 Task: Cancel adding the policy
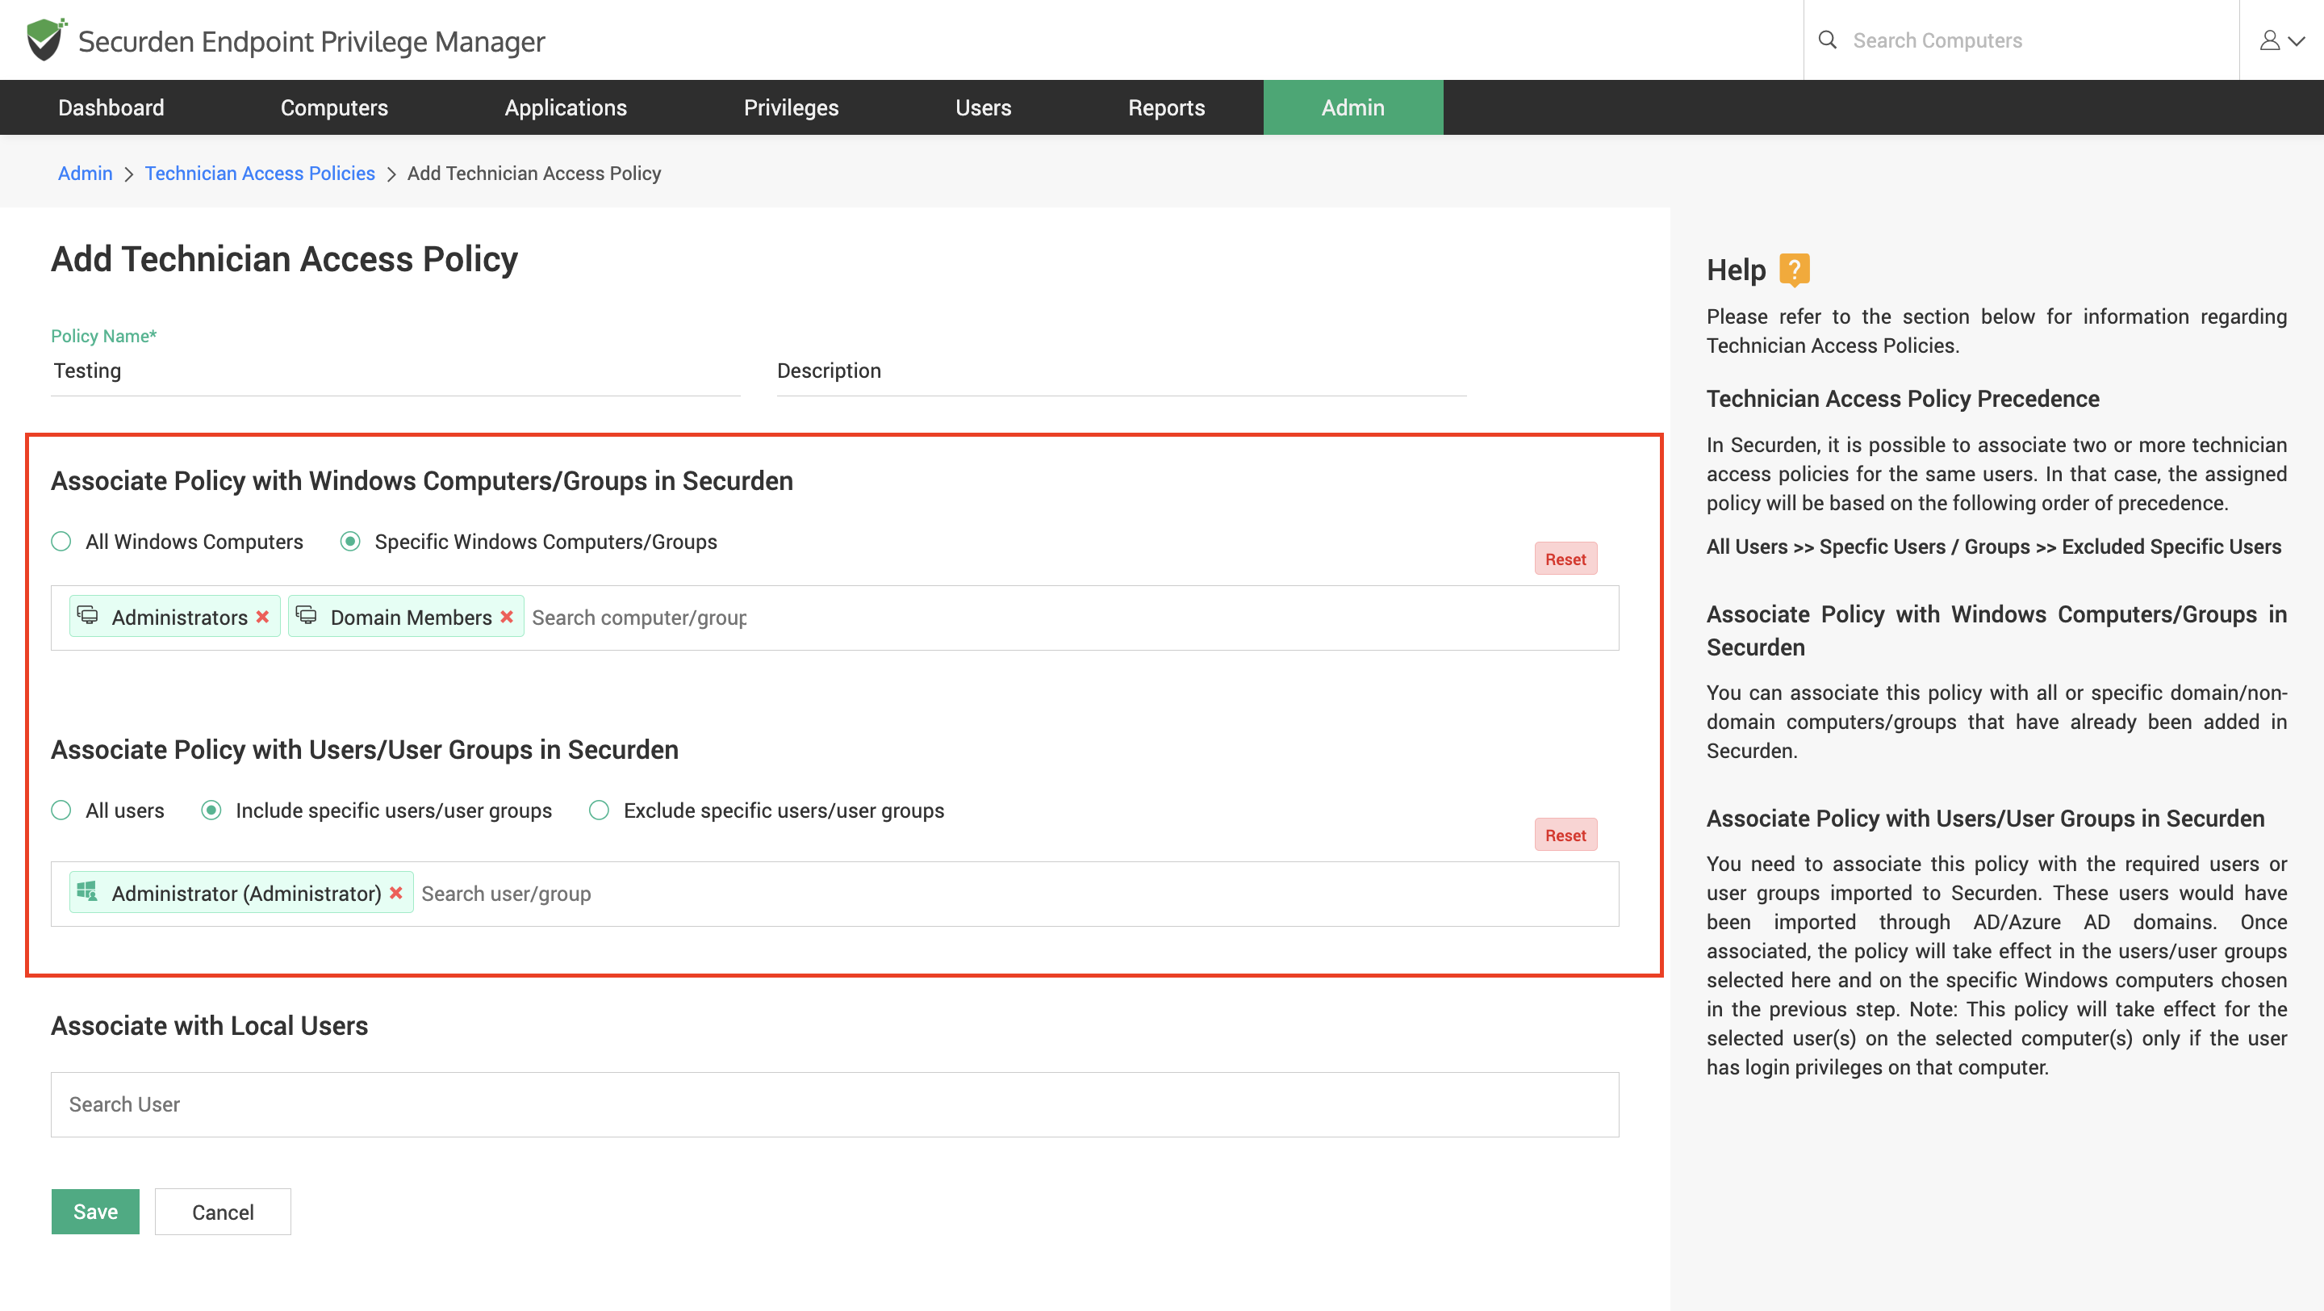[223, 1211]
